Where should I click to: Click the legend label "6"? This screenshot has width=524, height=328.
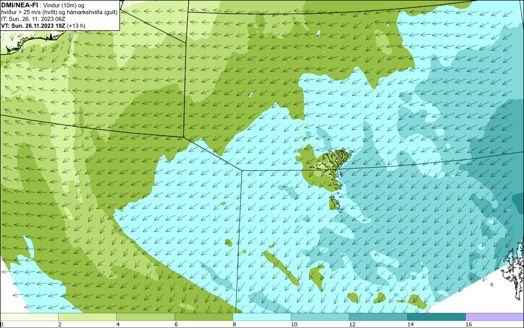[176, 324]
